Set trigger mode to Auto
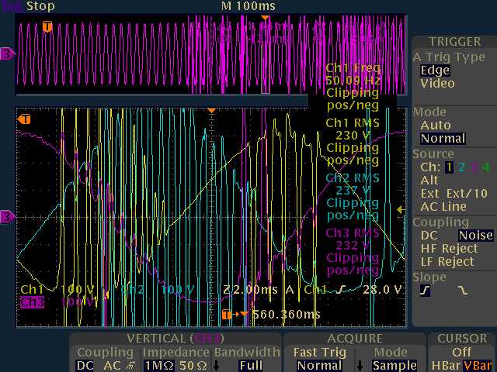 point(435,125)
